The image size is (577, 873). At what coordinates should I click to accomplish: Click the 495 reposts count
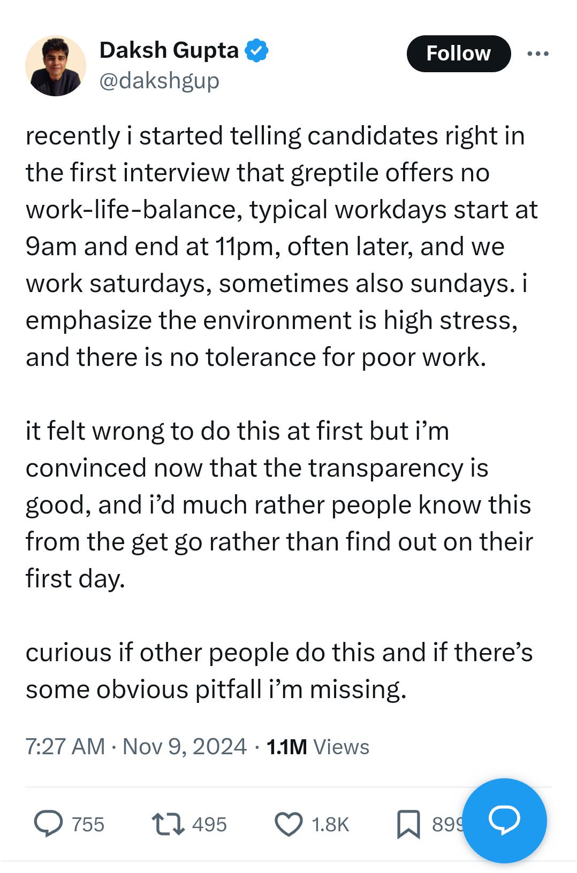point(209,824)
